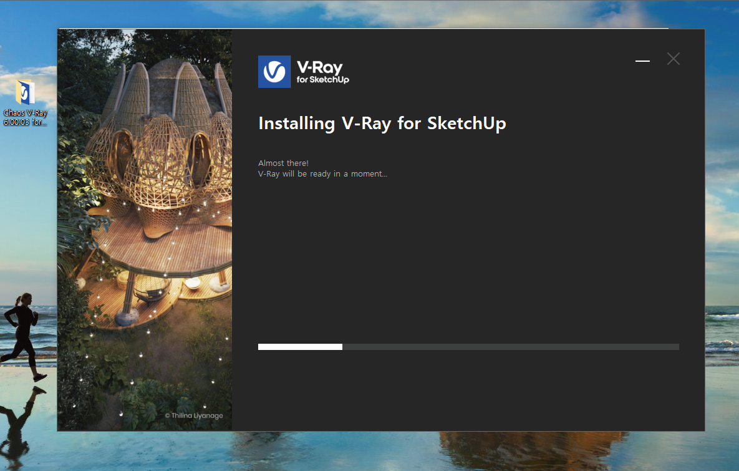
Task: Minimize the V-Ray installer window
Action: point(642,61)
